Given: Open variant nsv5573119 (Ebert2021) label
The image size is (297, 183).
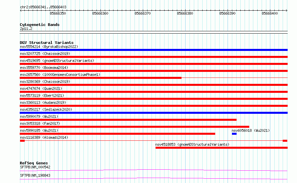Looking at the screenshot, I should click(x=42, y=95).
